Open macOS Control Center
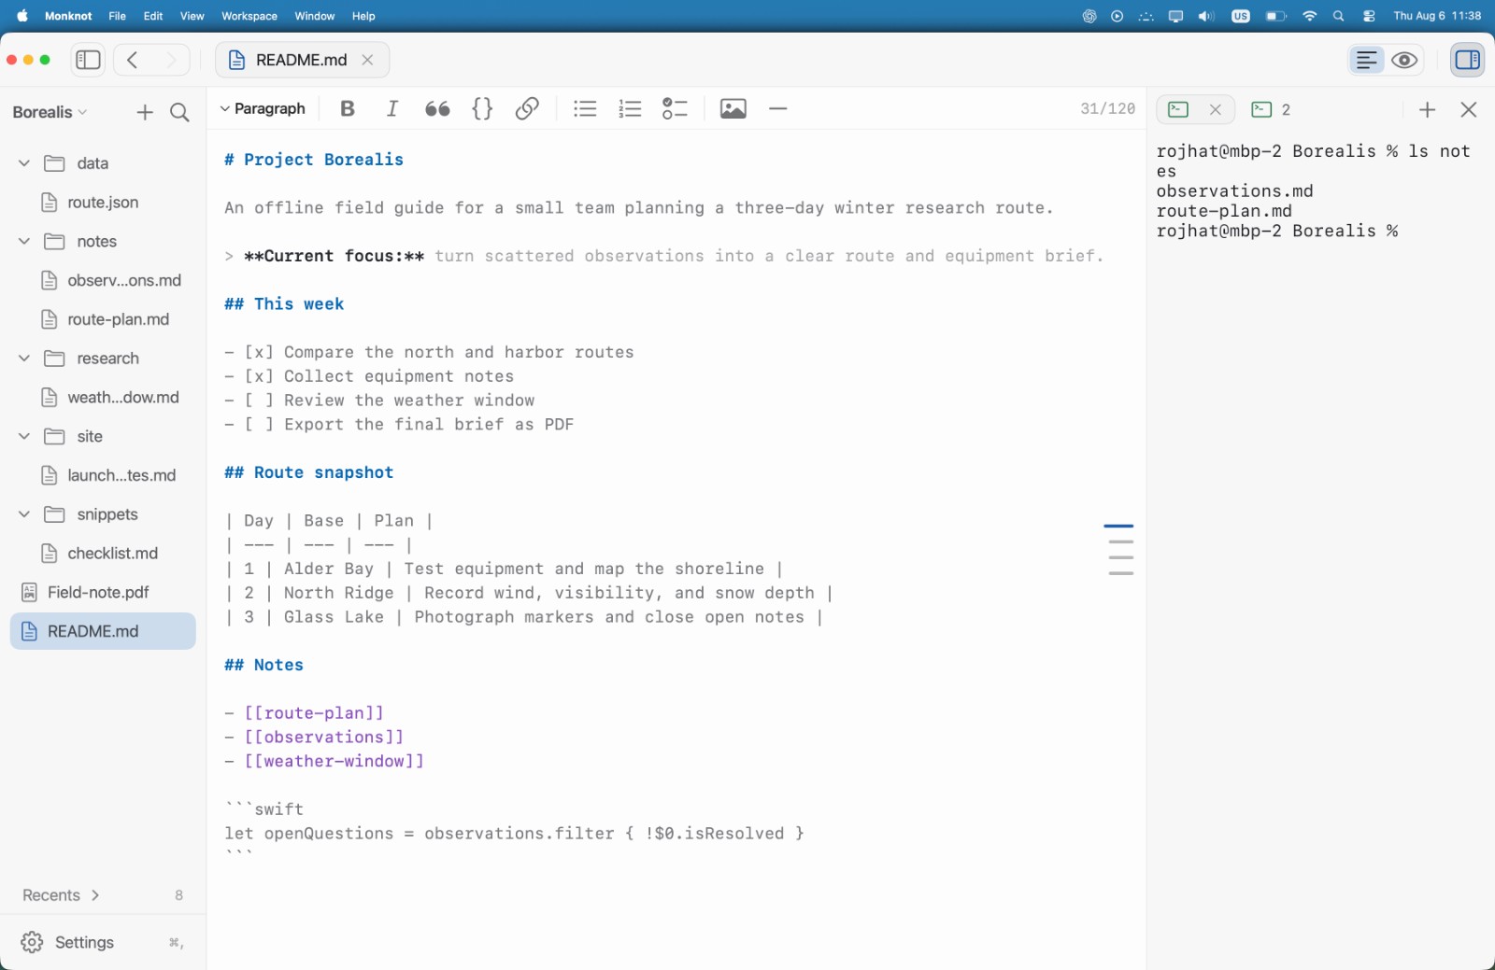The height and width of the screenshot is (970, 1495). [x=1369, y=16]
